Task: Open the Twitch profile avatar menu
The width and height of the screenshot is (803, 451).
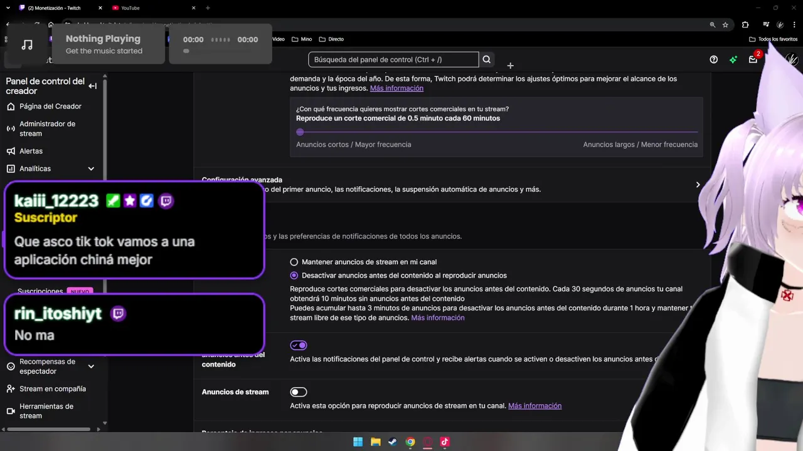Action: tap(792, 60)
